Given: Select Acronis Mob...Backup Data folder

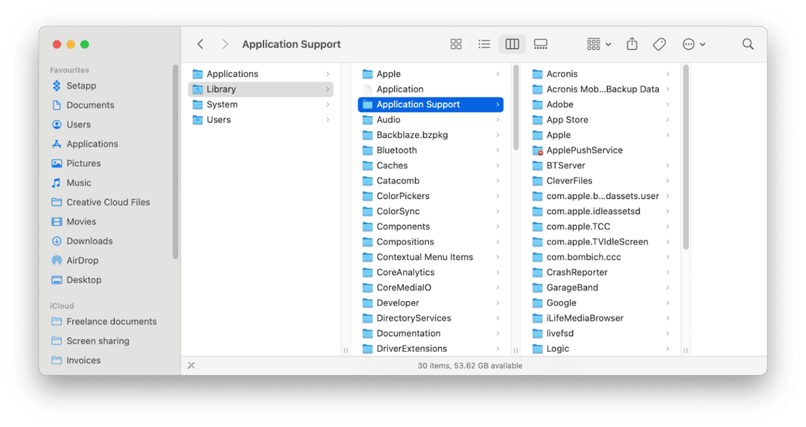Looking at the screenshot, I should point(601,89).
